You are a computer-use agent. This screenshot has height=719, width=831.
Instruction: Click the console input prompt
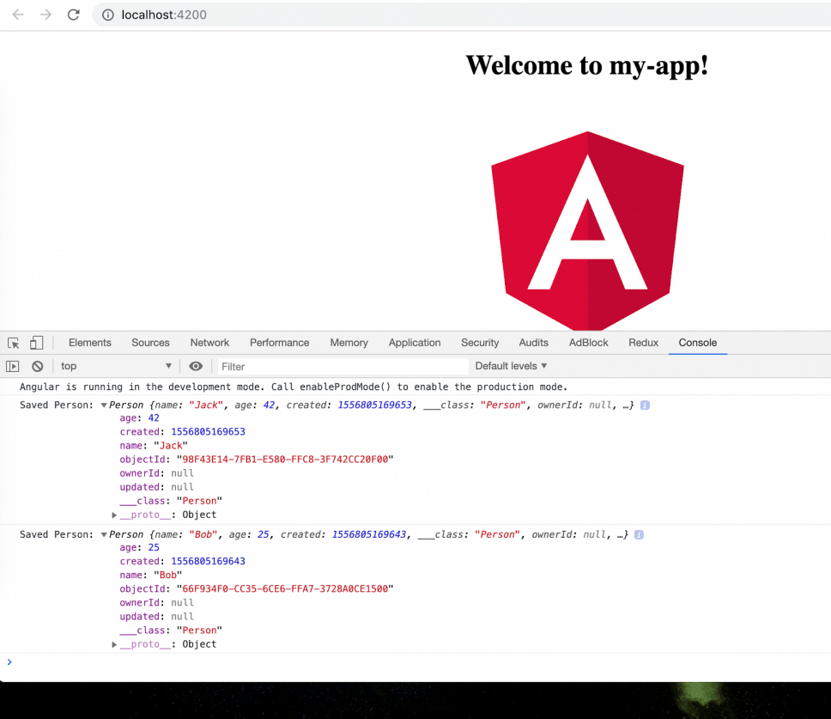(x=415, y=661)
